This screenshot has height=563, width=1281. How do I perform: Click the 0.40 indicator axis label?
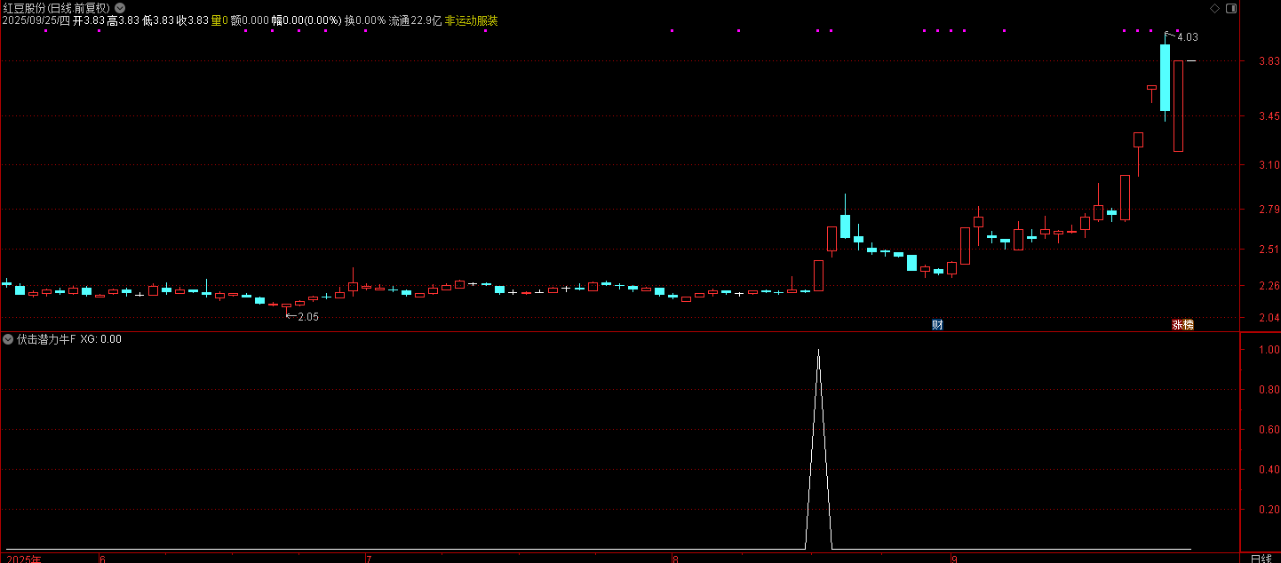click(x=1268, y=470)
